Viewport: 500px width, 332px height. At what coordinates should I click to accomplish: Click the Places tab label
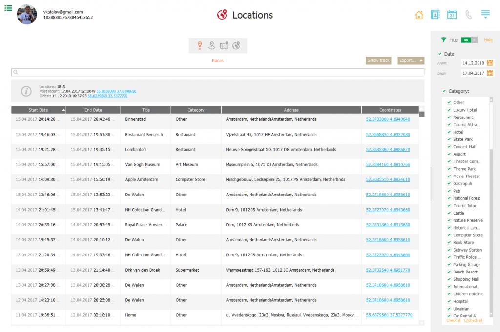[217, 60]
